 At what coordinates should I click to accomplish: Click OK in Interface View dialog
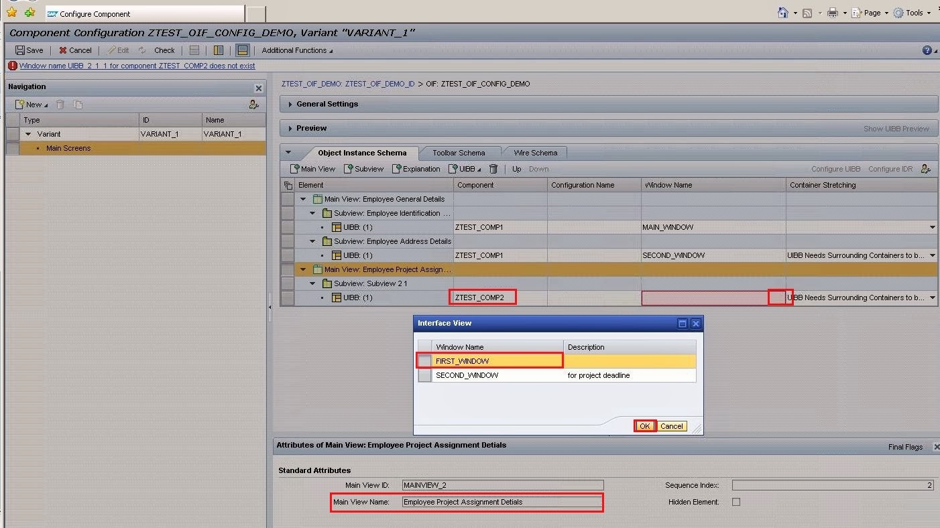click(x=644, y=426)
